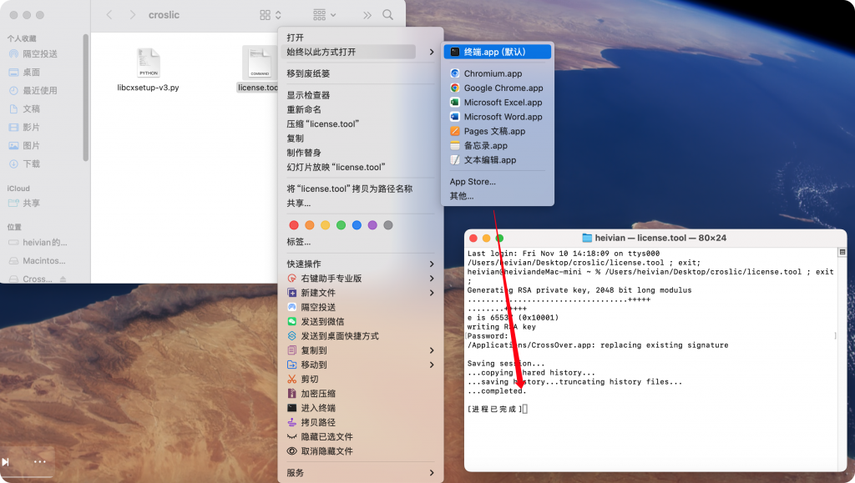Image resolution: width=855 pixels, height=483 pixels.
Task: Open the file with 文本编辑.app
Action: coord(489,159)
